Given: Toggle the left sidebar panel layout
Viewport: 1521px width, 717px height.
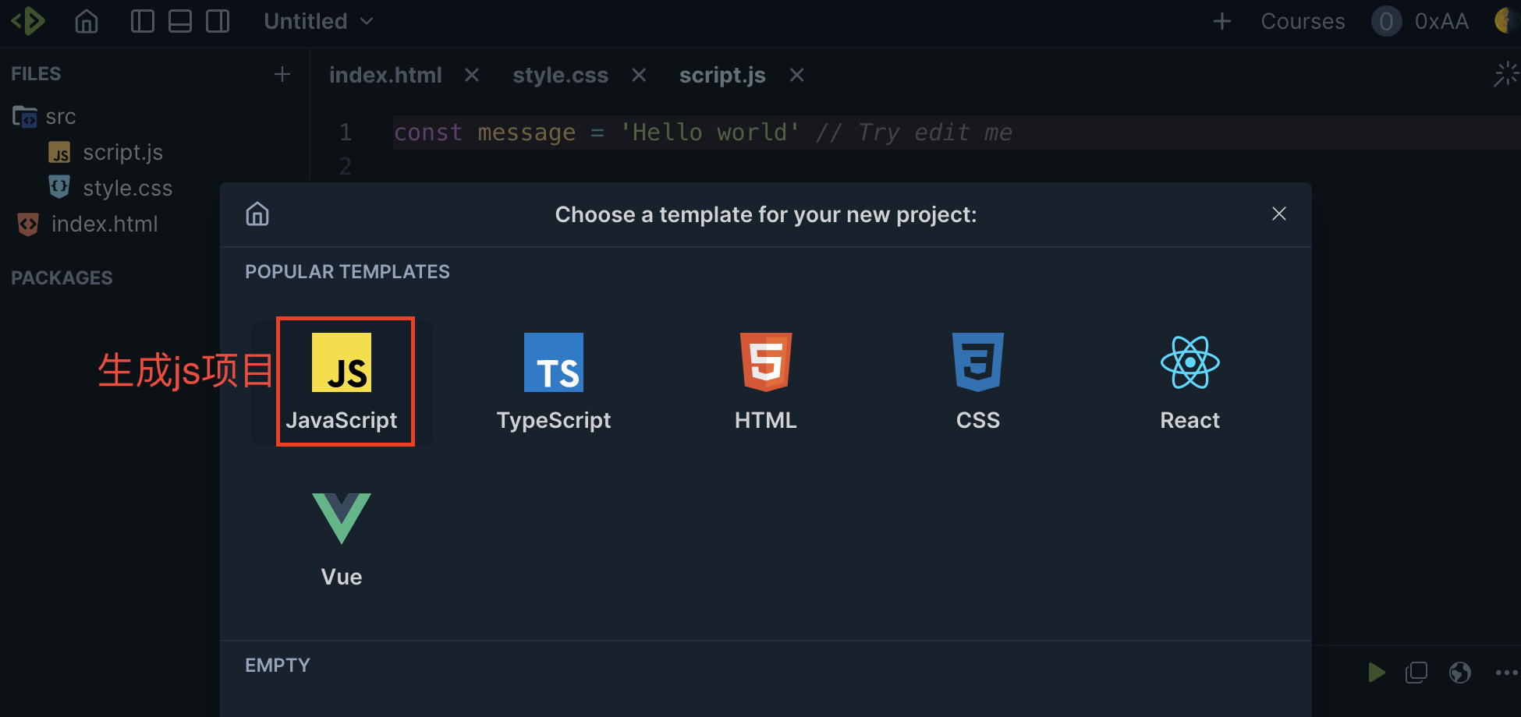Looking at the screenshot, I should (143, 21).
